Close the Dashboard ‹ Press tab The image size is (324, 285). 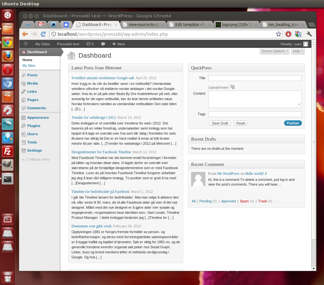[x=116, y=25]
